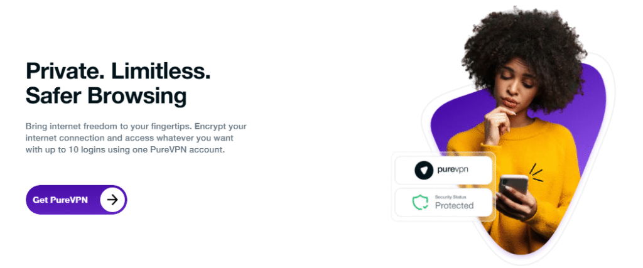Click the 'Private. Limitless.' headline line

point(118,71)
